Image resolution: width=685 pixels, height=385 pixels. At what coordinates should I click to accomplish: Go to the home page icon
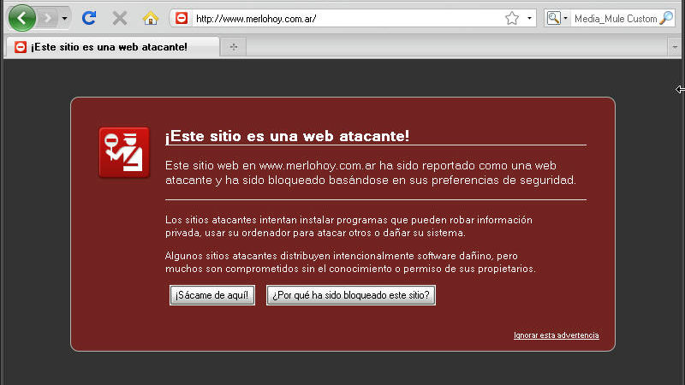click(x=151, y=18)
